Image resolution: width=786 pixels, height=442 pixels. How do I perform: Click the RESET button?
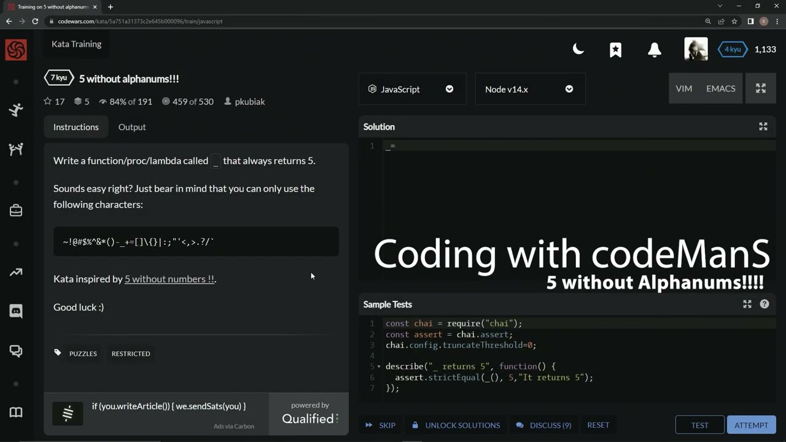(x=598, y=425)
